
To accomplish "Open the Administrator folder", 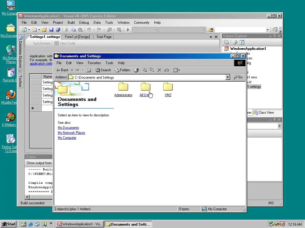I will tap(123, 90).
